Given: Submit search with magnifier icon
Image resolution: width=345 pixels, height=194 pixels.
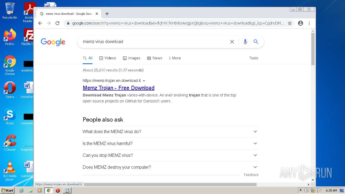Looking at the screenshot, I should pos(256,42).
